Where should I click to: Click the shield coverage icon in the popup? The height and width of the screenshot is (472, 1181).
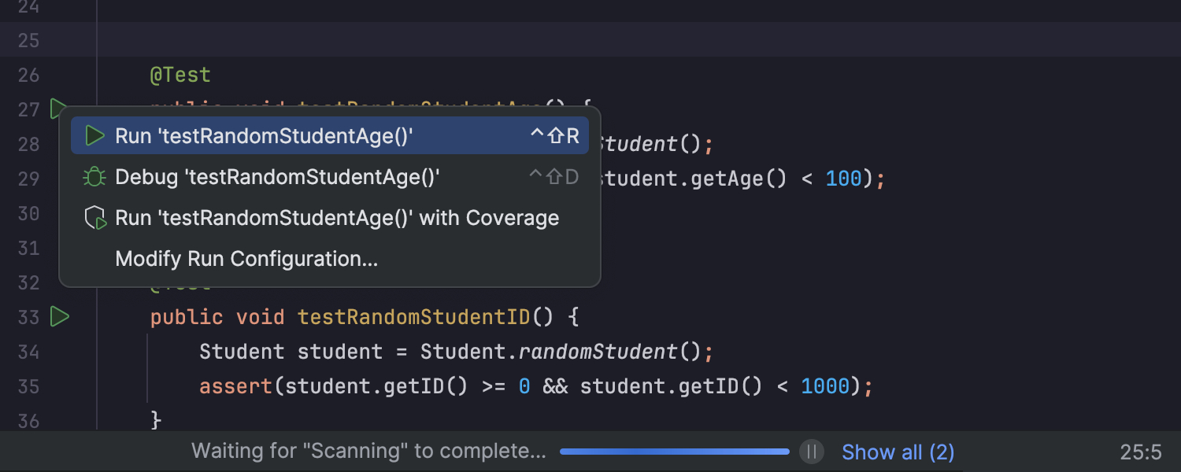click(x=95, y=218)
